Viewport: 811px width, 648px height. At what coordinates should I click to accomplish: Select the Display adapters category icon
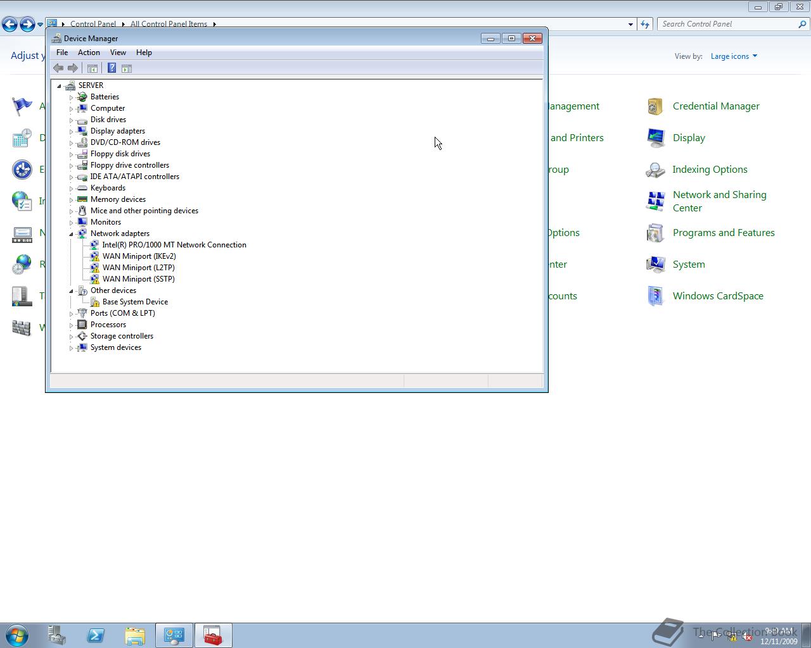[82, 131]
